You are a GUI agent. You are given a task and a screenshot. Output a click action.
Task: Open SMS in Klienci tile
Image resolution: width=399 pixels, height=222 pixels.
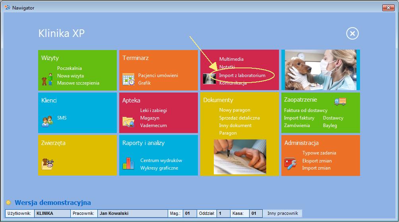coord(62,118)
